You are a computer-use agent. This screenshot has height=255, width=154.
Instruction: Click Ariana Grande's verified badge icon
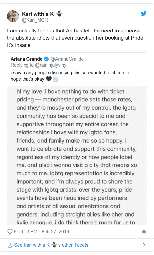(46, 59)
